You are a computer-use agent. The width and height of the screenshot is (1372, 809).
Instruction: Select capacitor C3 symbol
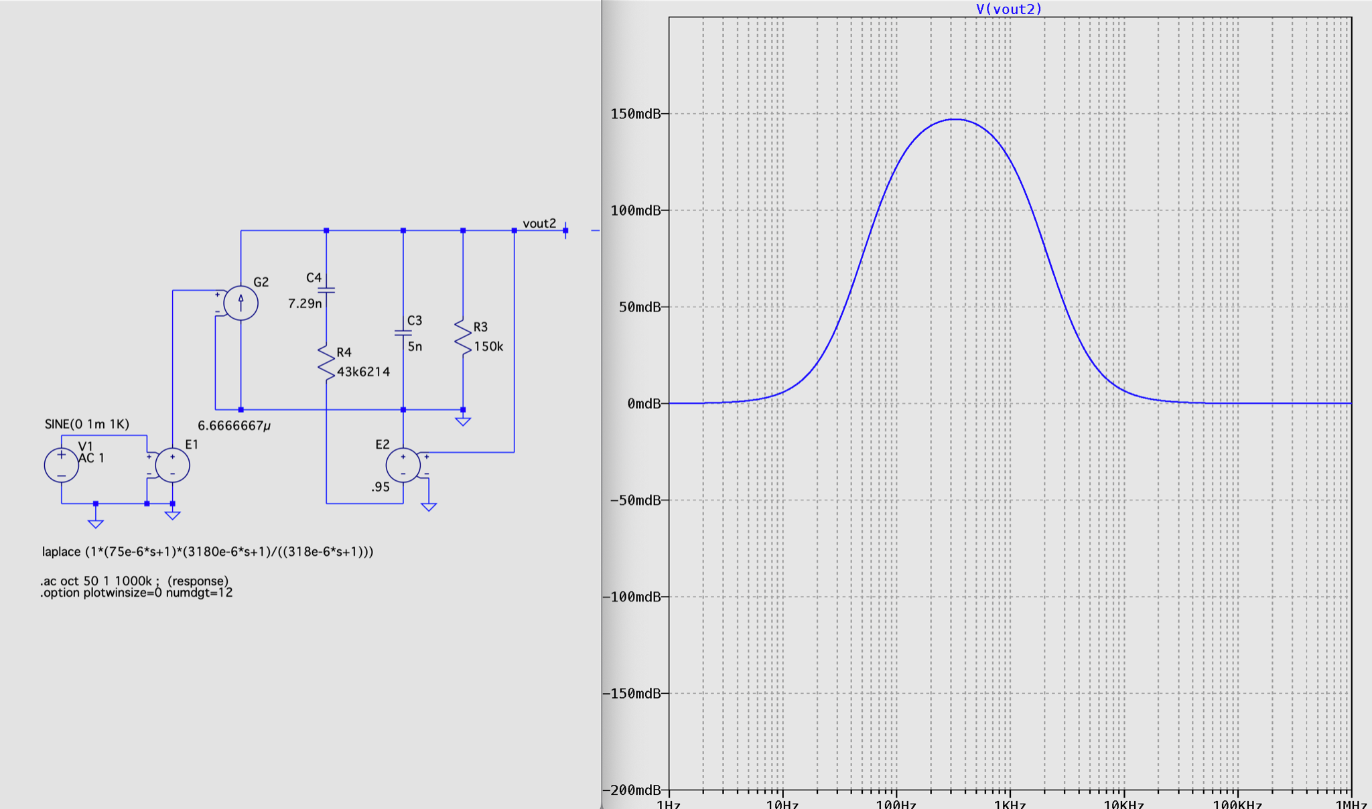point(403,333)
